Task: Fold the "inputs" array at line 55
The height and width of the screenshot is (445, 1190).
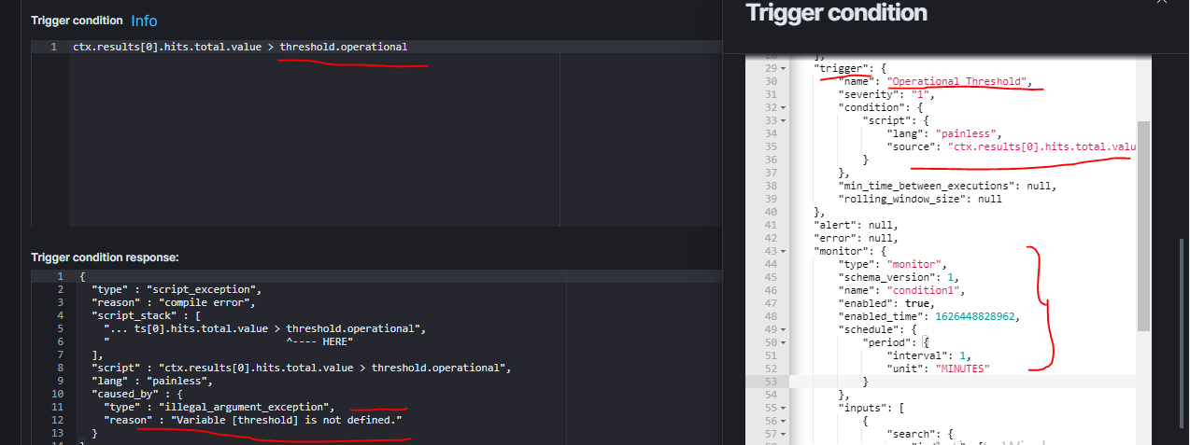Action: tap(783, 408)
